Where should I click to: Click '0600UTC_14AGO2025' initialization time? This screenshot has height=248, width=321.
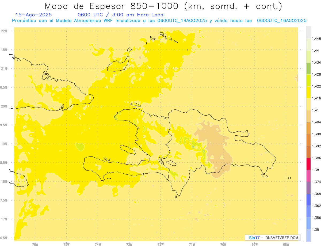pyautogui.click(x=182, y=21)
